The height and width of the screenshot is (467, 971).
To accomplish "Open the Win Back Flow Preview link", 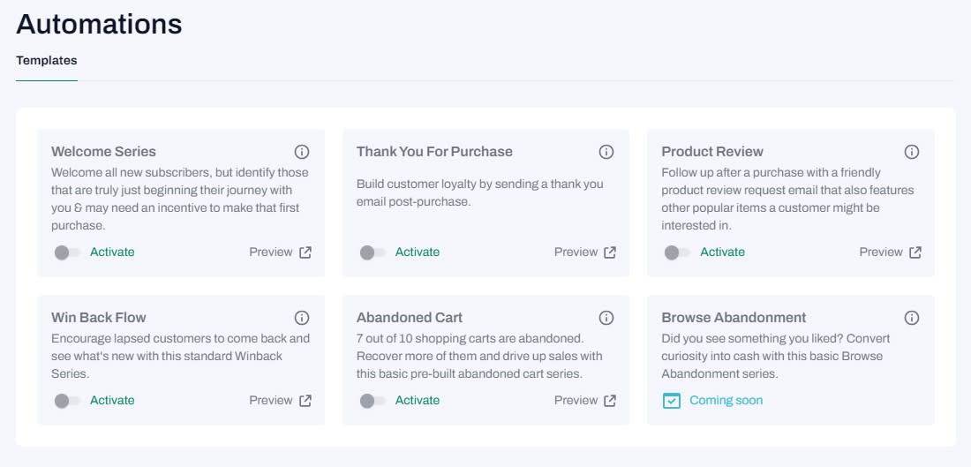I will [x=270, y=401].
